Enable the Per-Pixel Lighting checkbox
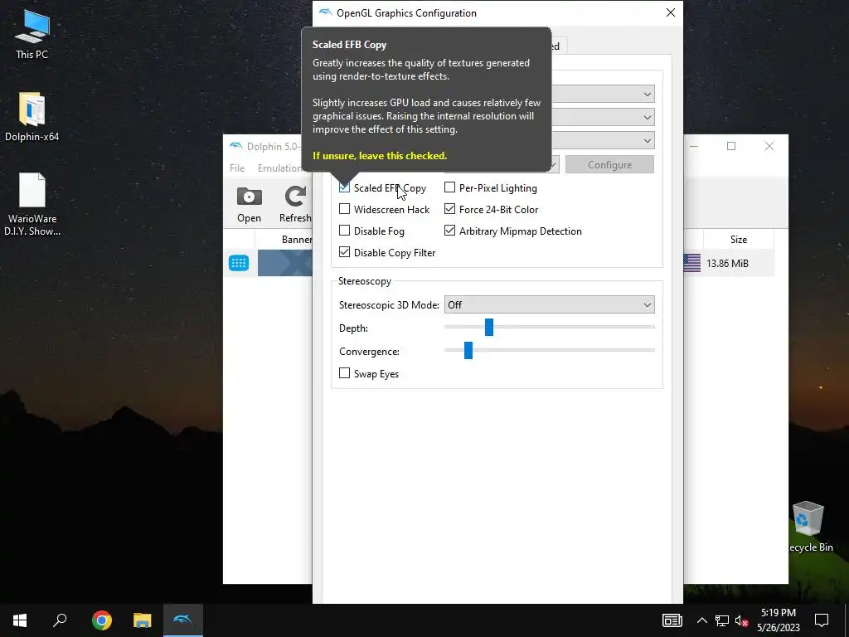Viewport: 849px width, 637px height. 449,187
